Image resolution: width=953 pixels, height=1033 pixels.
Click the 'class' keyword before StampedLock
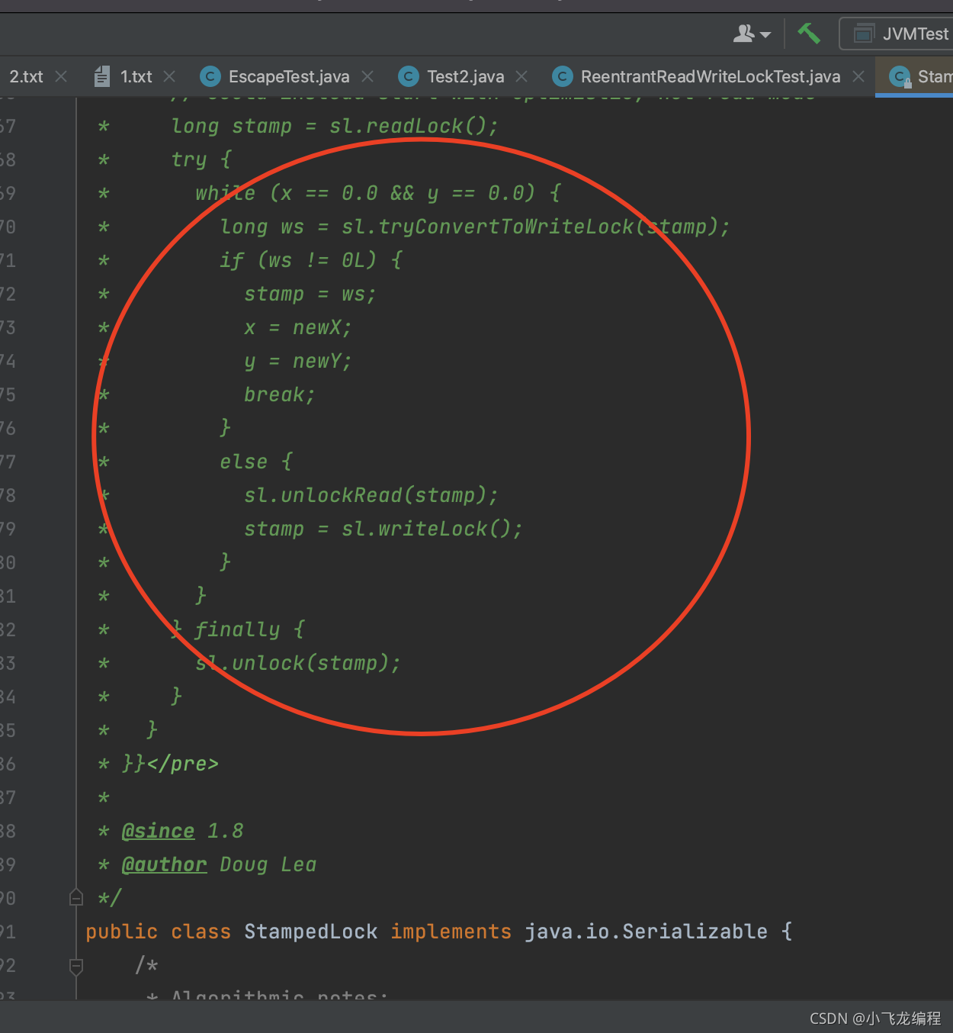tap(201, 932)
